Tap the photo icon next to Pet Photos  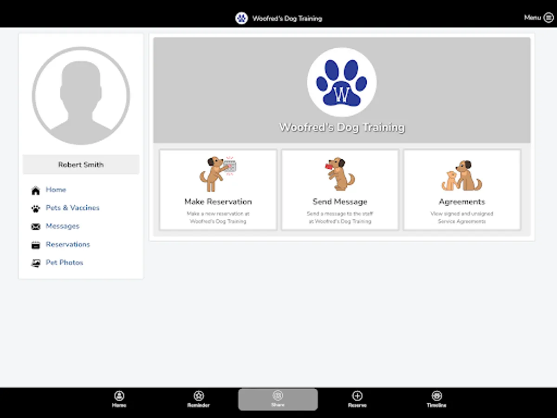[35, 262]
